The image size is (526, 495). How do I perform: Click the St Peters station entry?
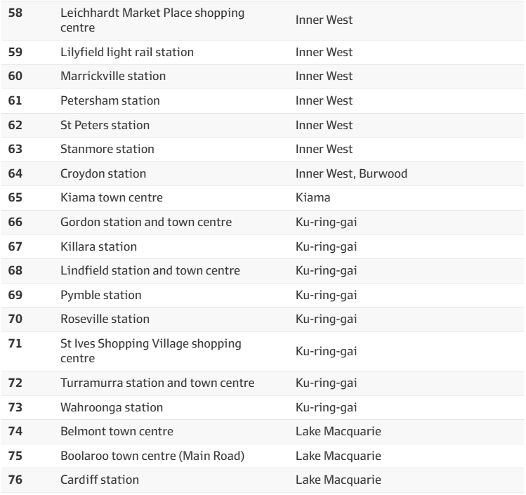coord(105,125)
